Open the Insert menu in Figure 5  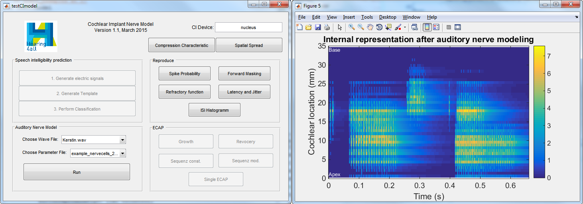tap(349, 17)
